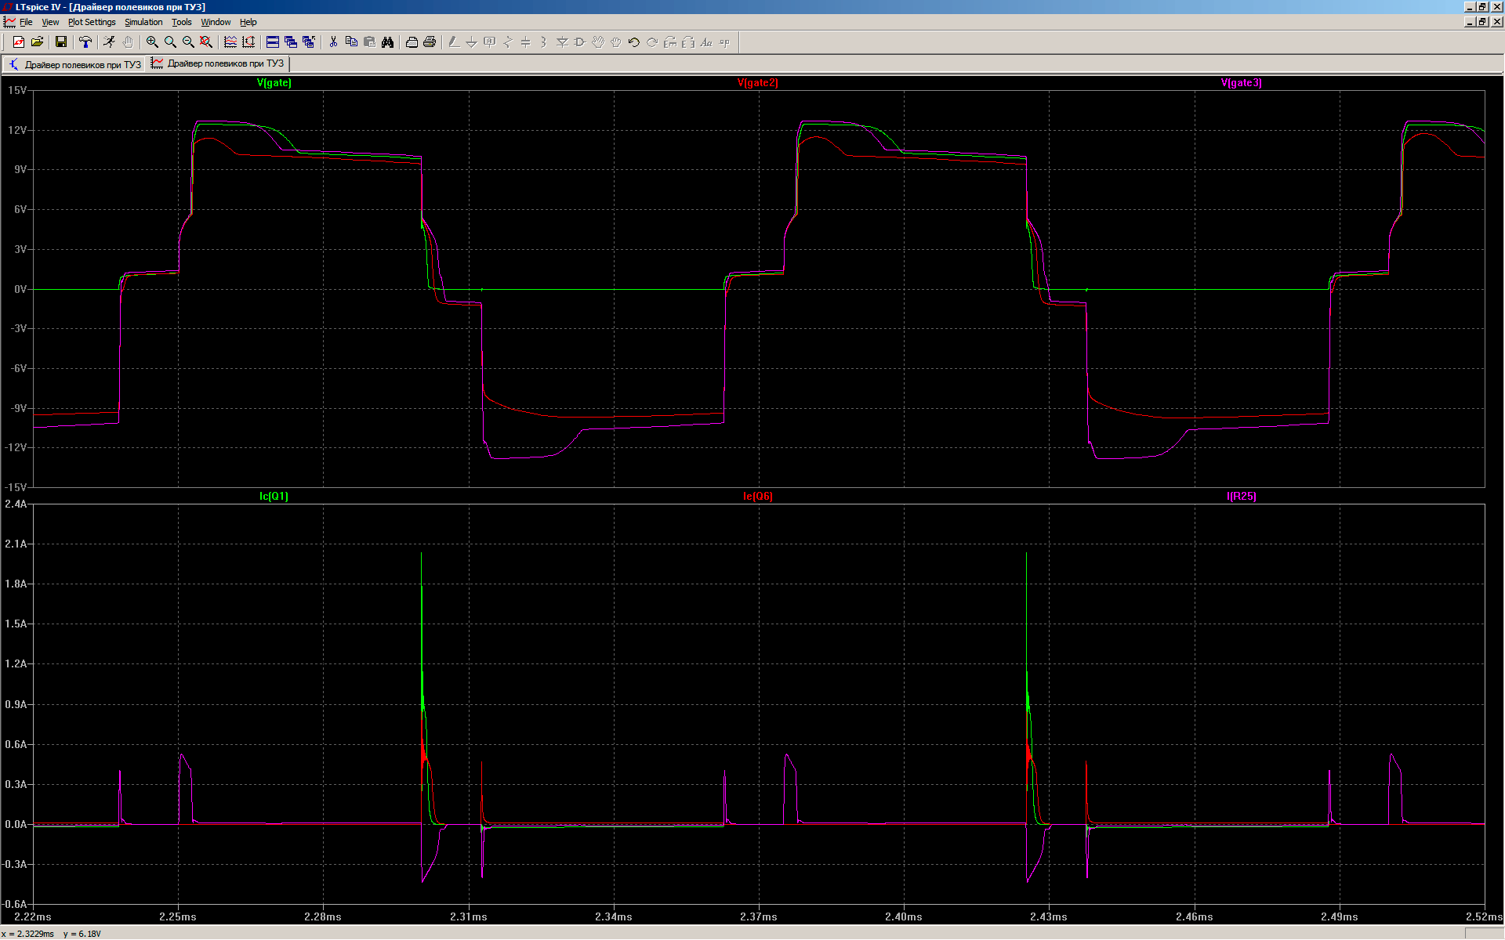This screenshot has height=940, width=1505.
Task: Click the V(gate2) red trace label
Action: pos(758,83)
